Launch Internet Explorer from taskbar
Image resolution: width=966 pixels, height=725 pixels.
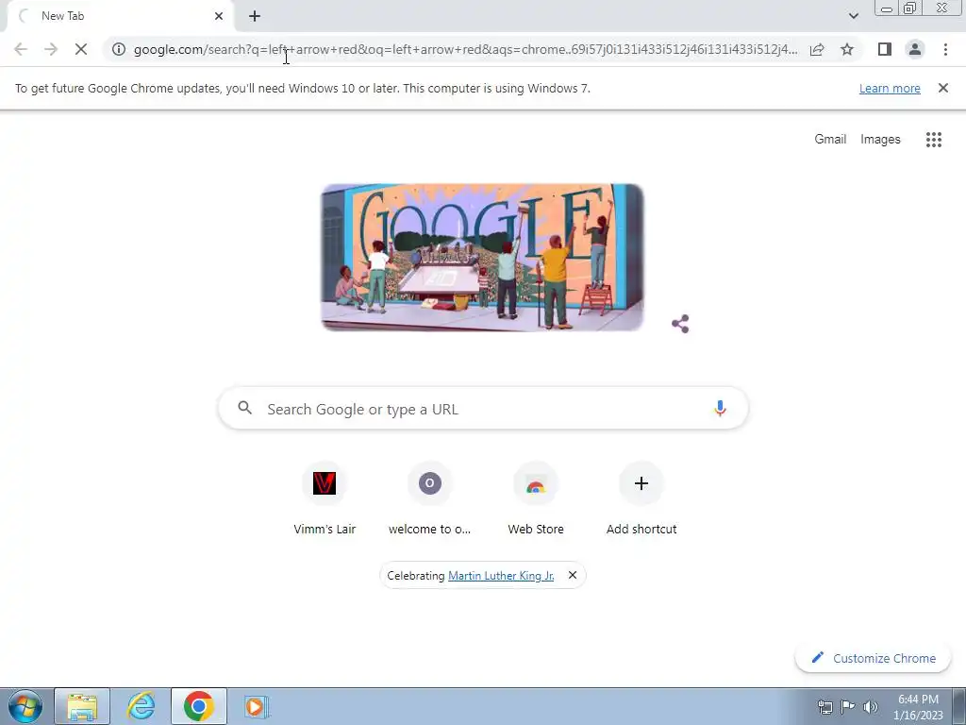coord(141,706)
